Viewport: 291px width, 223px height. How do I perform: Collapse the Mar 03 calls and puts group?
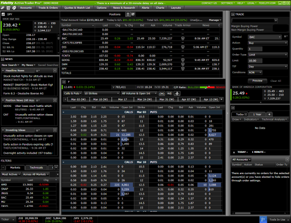64,112
